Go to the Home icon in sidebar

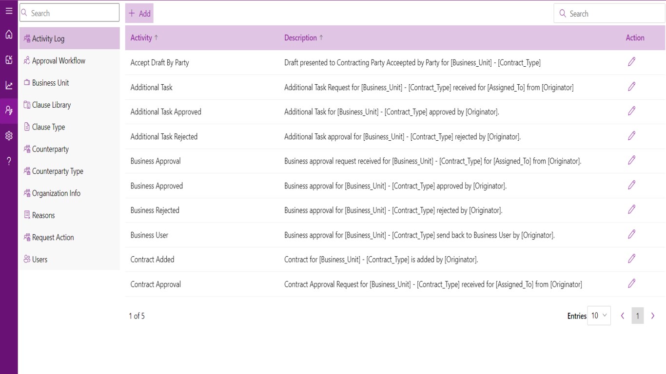[9, 35]
